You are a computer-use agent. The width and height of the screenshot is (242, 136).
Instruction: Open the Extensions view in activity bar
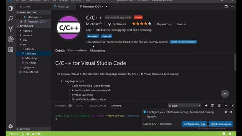pos(11,49)
